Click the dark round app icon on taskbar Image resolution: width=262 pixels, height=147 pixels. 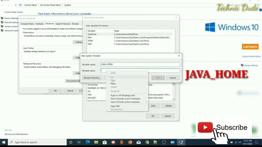tap(164, 142)
